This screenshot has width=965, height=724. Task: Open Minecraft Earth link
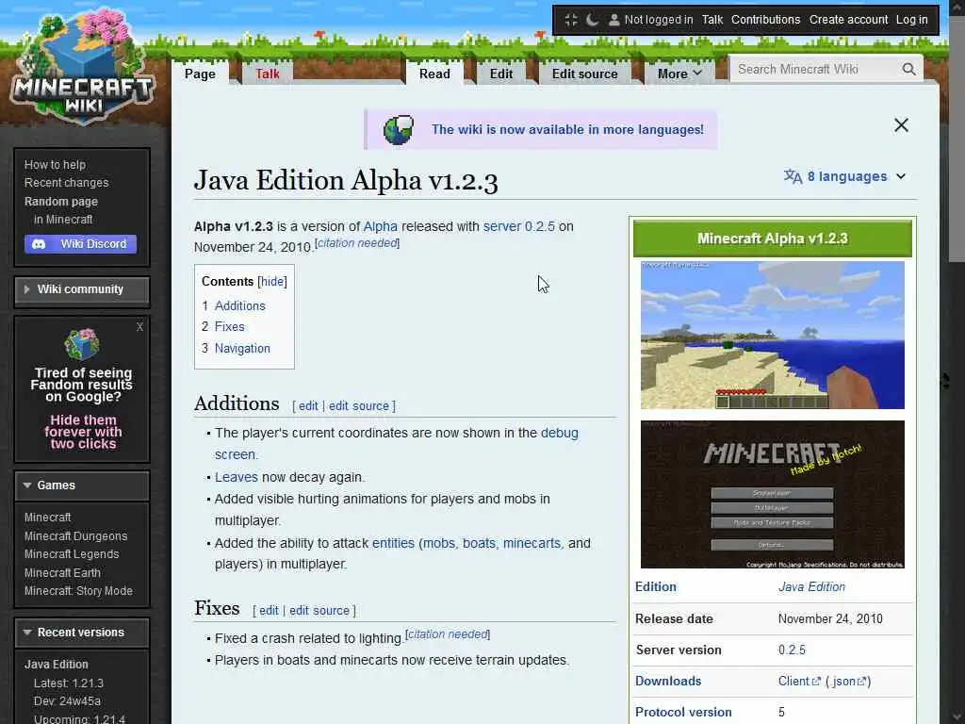(x=62, y=572)
